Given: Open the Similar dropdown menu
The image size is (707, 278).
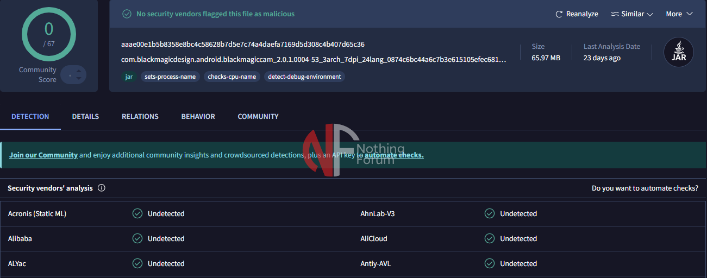Looking at the screenshot, I should click(x=632, y=14).
